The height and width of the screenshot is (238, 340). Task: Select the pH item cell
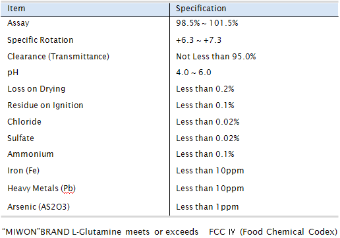tap(13, 73)
